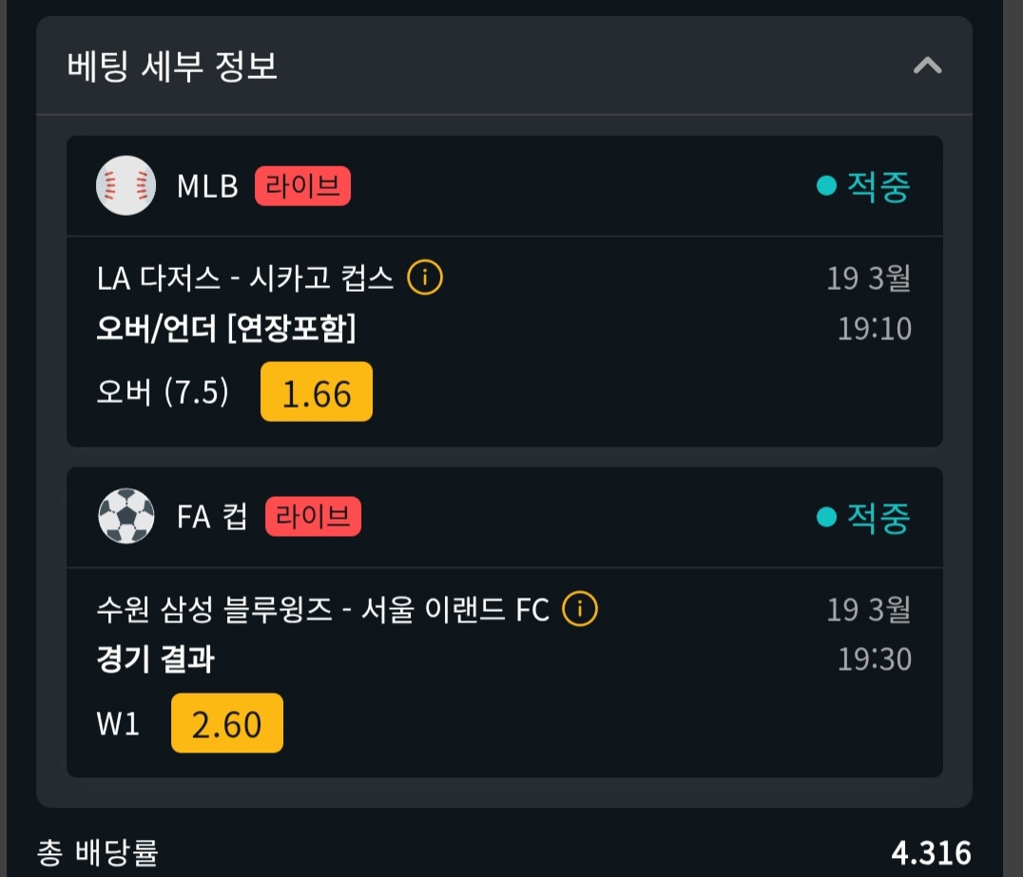Select the 2.60 odds box
Image resolution: width=1023 pixels, height=877 pixels.
[227, 724]
